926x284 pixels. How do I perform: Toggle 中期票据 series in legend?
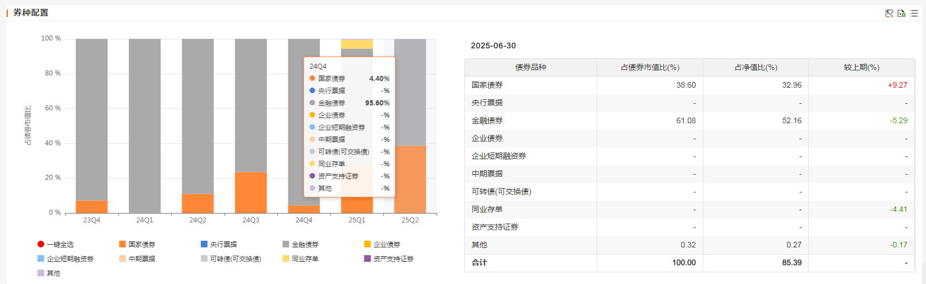click(137, 258)
